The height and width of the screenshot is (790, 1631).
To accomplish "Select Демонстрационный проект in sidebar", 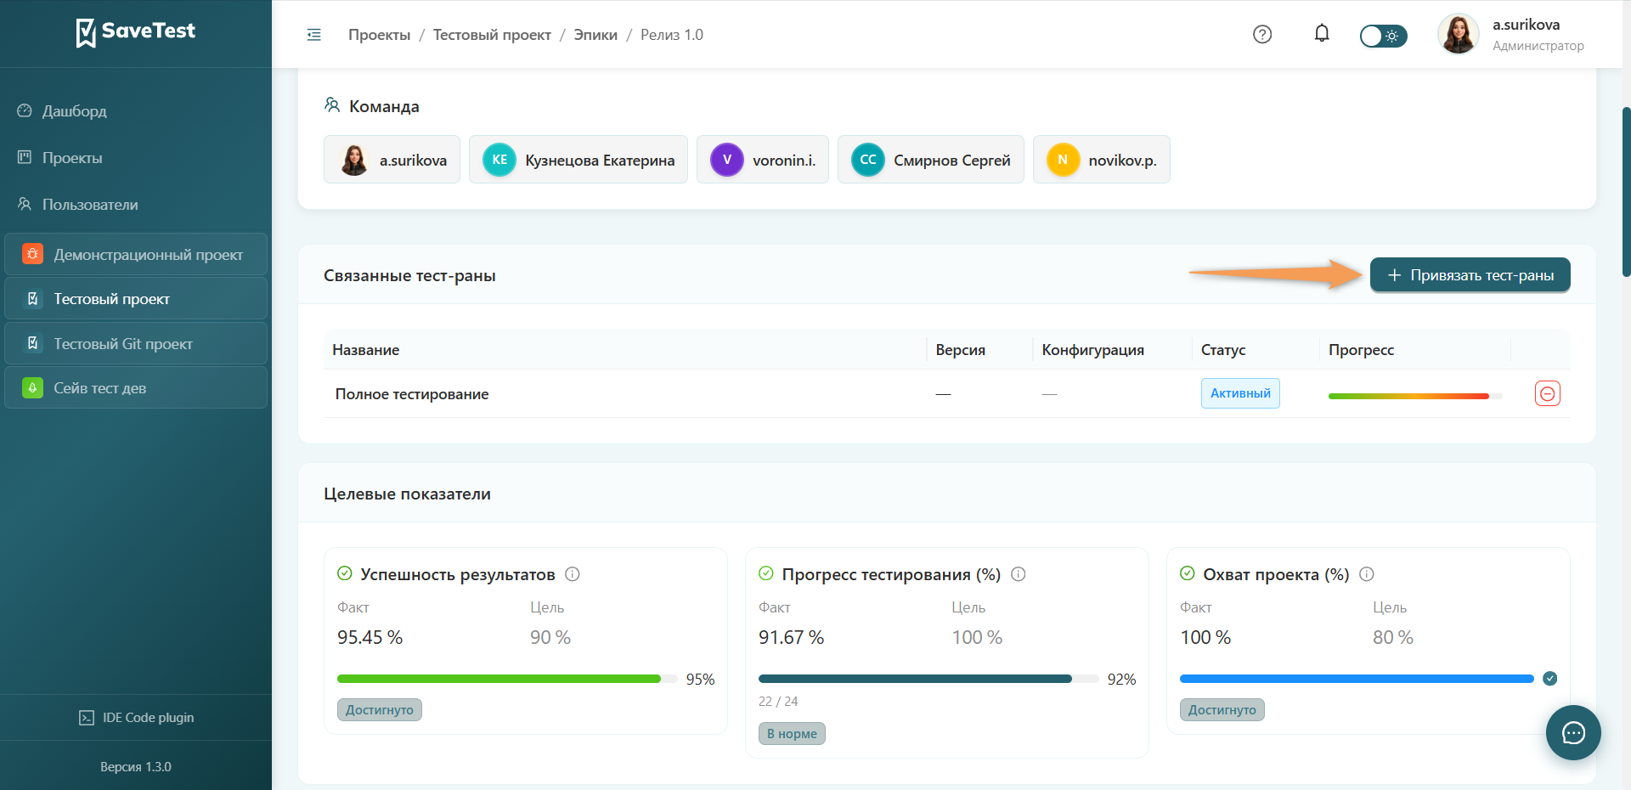I will (136, 254).
